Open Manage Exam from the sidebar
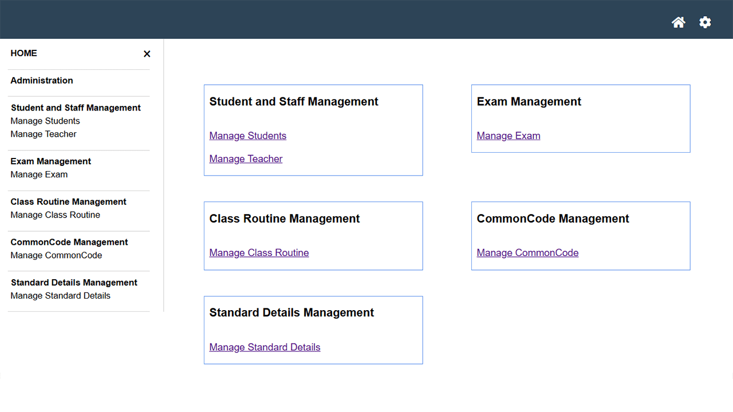 pos(39,175)
